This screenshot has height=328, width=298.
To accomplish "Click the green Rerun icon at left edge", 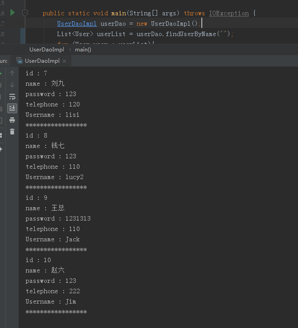I will (1, 73).
